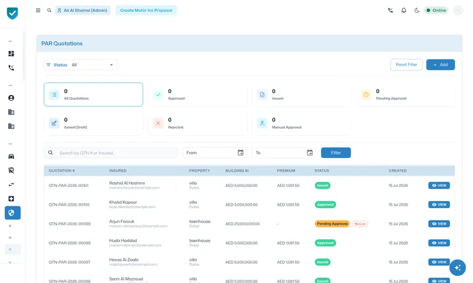Open the user account sidebar icon
Screen dimensions: 473x283
pyautogui.click(x=11, y=98)
